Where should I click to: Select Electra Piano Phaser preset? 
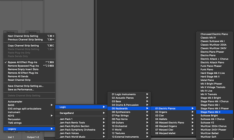click(x=215, y=52)
